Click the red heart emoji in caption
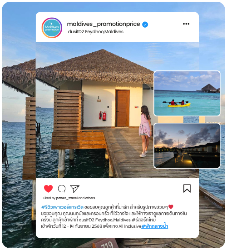Viewport: 227px width, 250px height. (171, 207)
